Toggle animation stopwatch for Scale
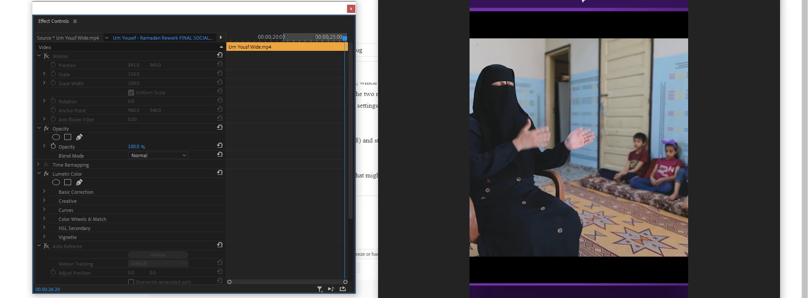The width and height of the screenshot is (808, 298). point(53,74)
